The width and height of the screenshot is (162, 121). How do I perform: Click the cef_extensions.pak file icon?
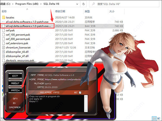click(x=4, y=43)
